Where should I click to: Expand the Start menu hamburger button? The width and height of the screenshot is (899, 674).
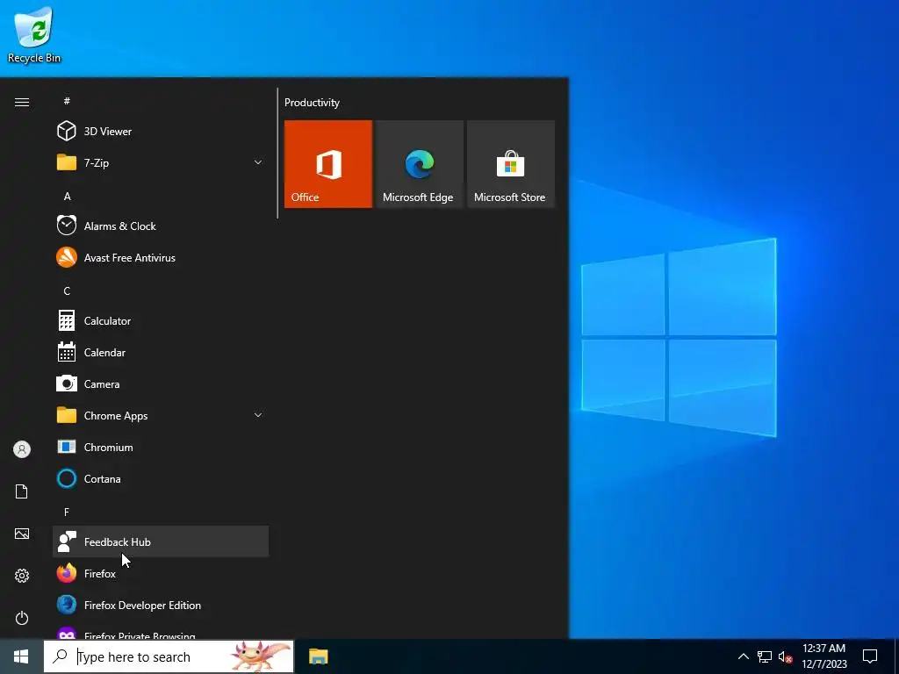point(22,102)
